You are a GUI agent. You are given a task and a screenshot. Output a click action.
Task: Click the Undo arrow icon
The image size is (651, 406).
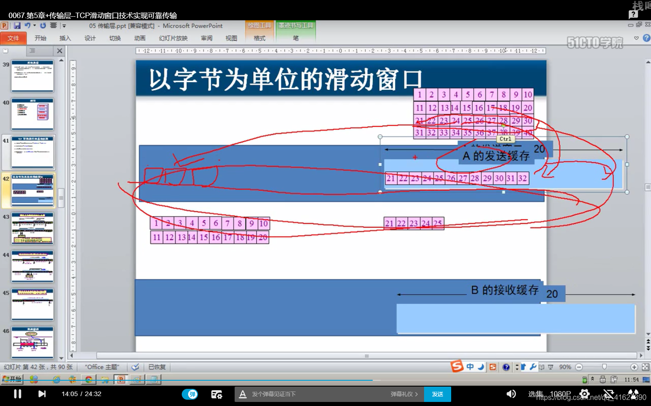tap(28, 26)
